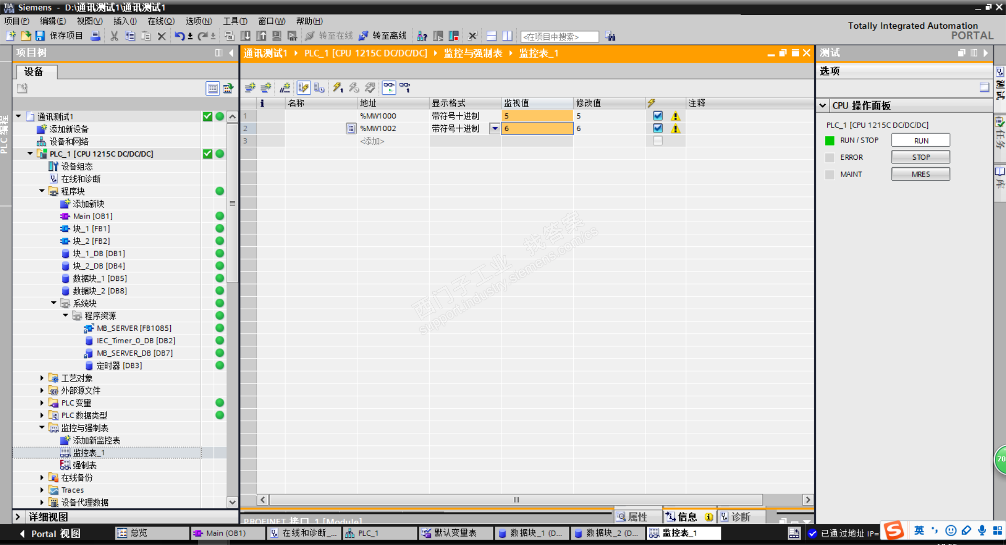Show advanced setting columns icon

[x=319, y=88]
